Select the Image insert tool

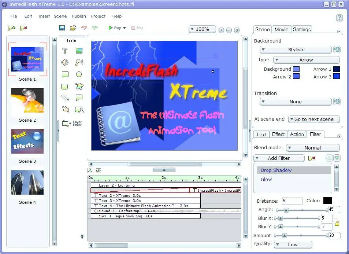[x=79, y=51]
